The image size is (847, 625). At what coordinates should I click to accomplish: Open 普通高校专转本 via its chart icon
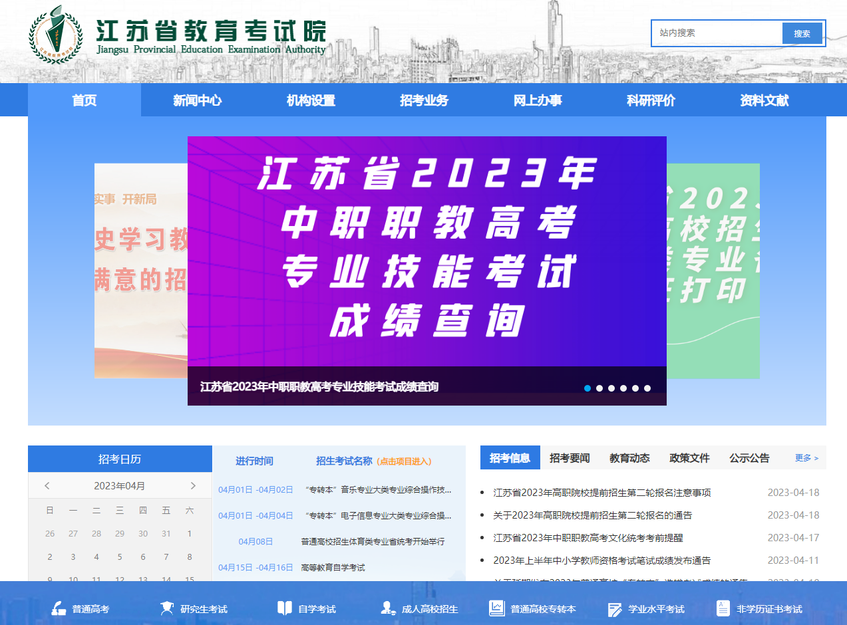(496, 608)
